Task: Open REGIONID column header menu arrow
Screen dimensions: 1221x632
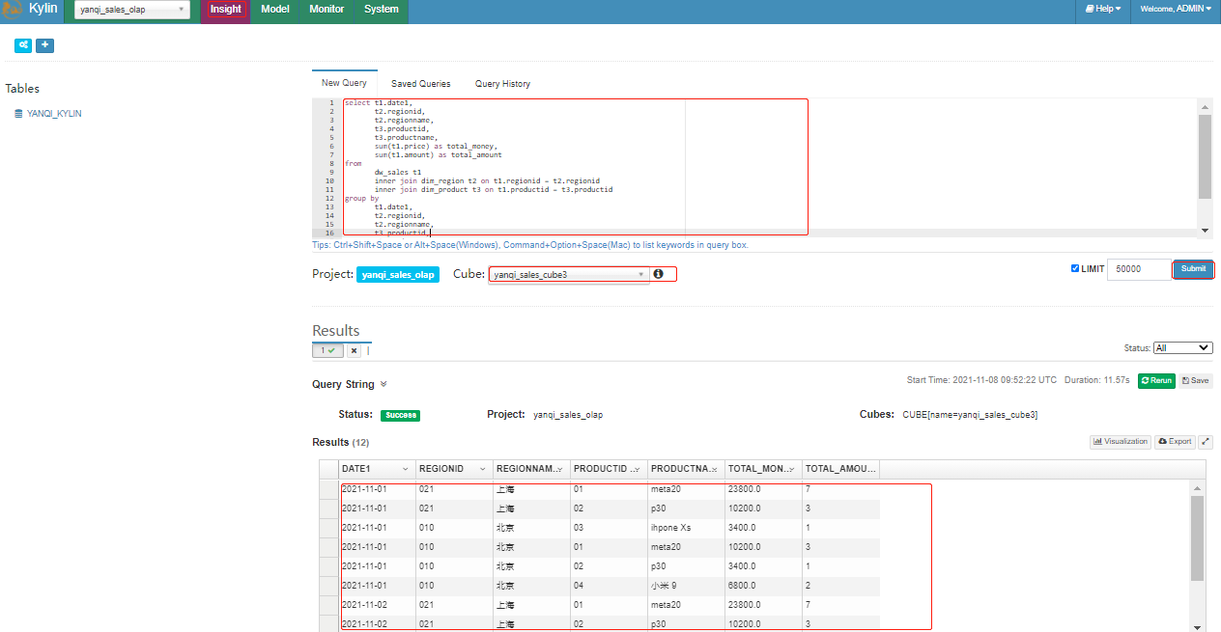Action: click(483, 469)
